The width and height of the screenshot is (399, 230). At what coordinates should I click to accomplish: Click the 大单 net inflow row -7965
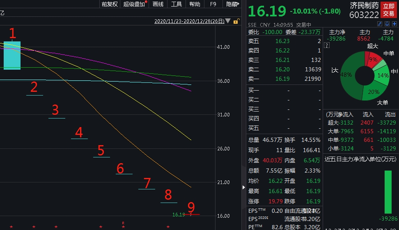pyautogui.click(x=362, y=131)
